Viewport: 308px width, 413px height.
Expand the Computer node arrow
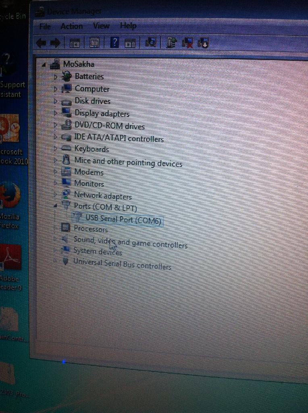click(x=55, y=89)
